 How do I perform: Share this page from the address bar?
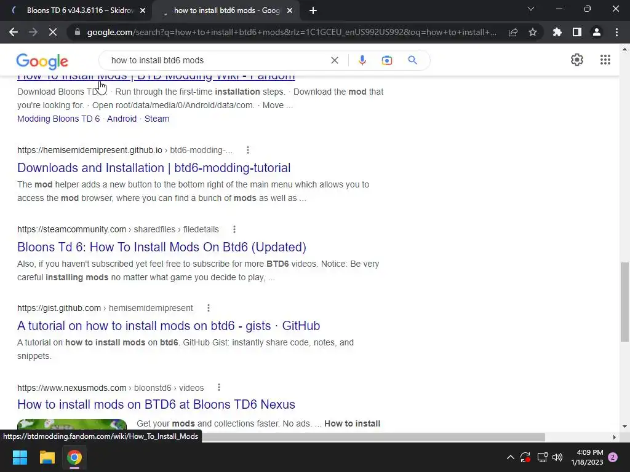click(513, 32)
